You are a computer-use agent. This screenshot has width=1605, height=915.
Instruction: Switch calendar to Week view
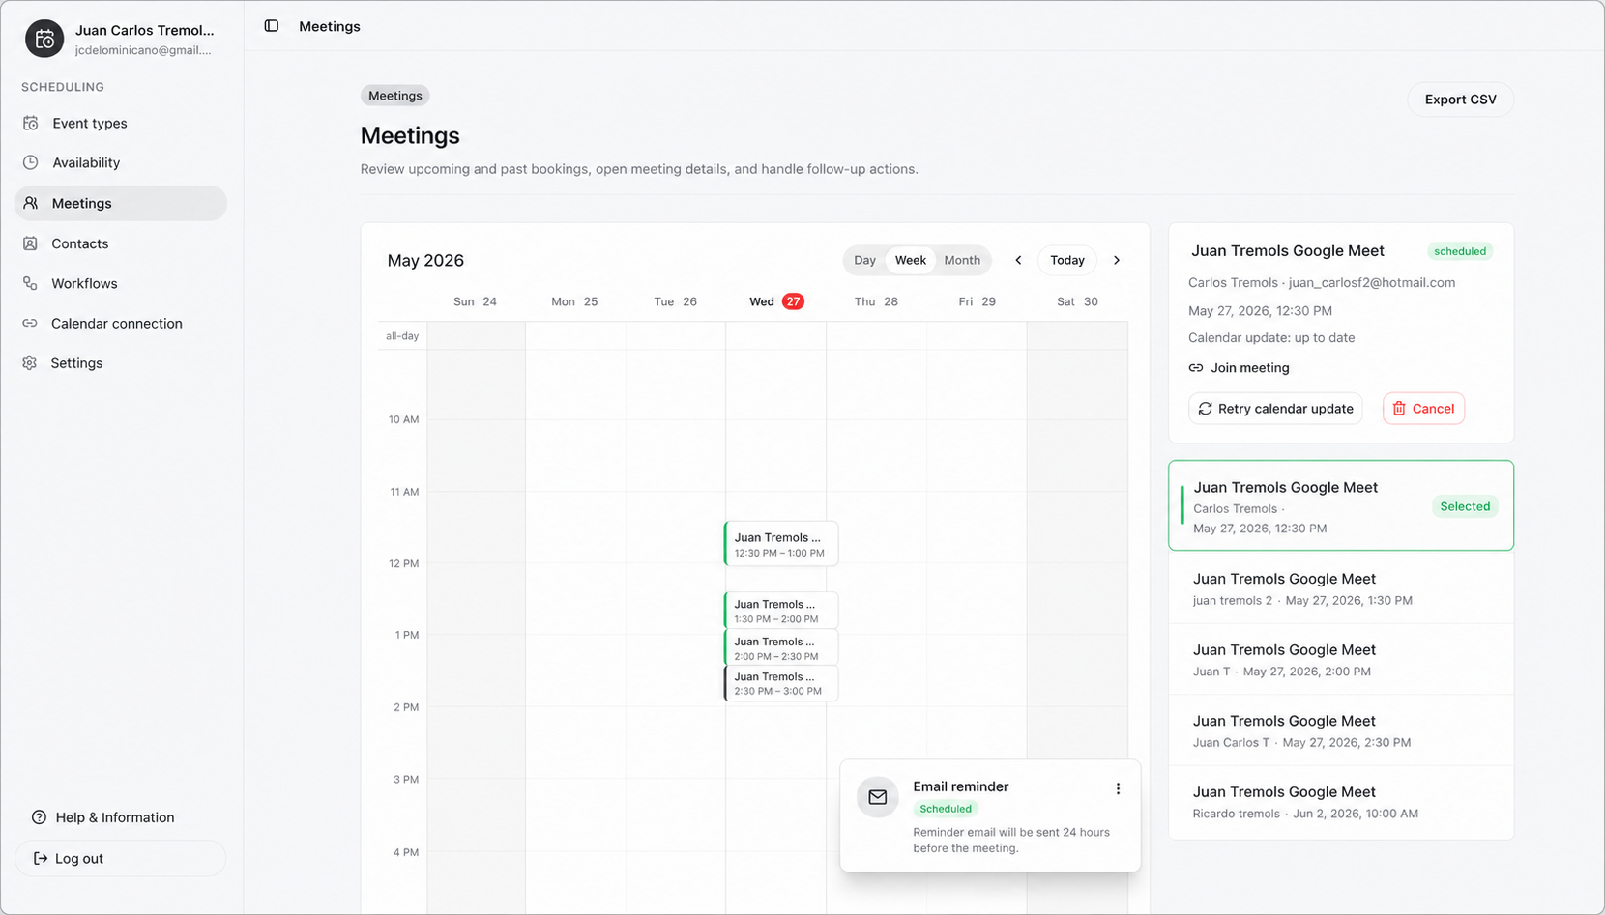pyautogui.click(x=910, y=260)
